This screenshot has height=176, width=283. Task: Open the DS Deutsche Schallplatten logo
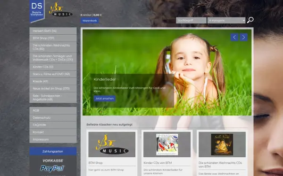coord(37,11)
